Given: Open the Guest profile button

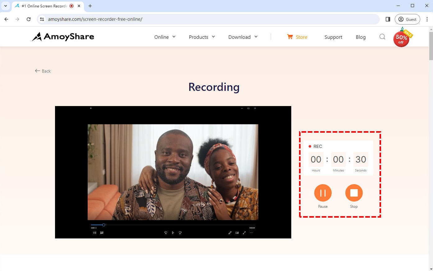Looking at the screenshot, I should [407, 19].
